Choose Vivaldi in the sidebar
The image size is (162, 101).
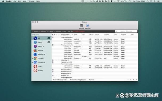tap(41, 70)
